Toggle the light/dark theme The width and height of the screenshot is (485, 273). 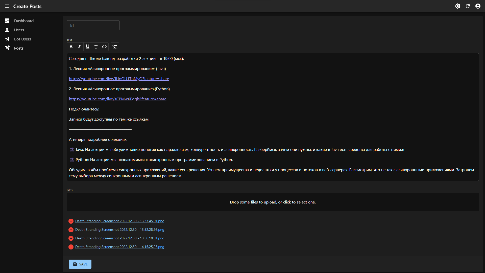pyautogui.click(x=457, y=6)
